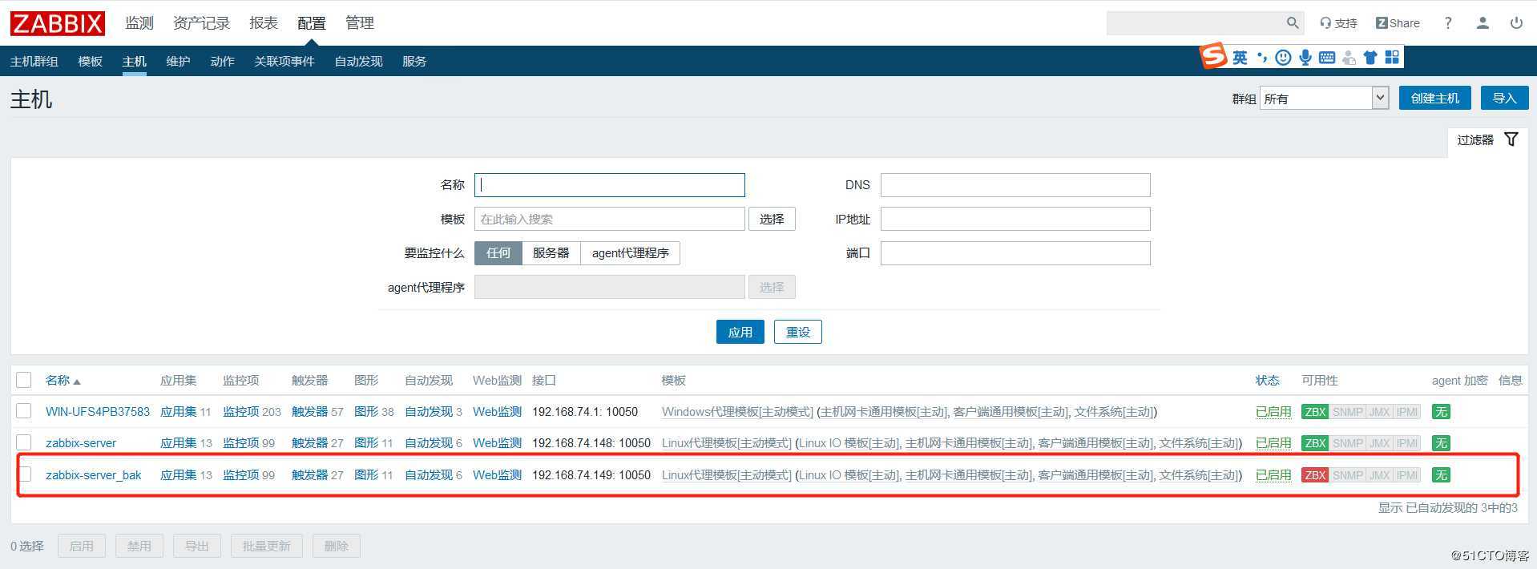Click SNMP badge in zabbix-server row
This screenshot has width=1537, height=569.
point(1347,443)
